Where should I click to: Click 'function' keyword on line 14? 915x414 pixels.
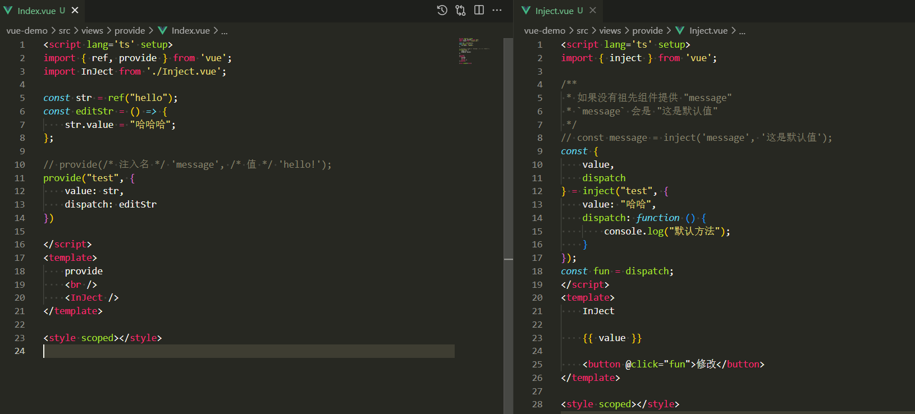(x=658, y=218)
